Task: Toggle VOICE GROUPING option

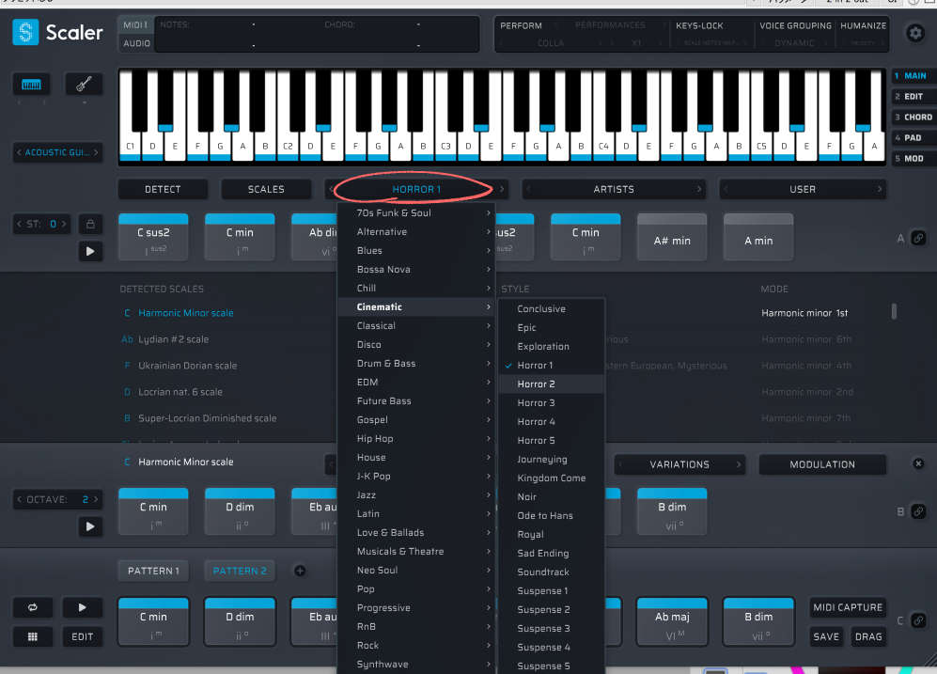Action: (x=795, y=25)
